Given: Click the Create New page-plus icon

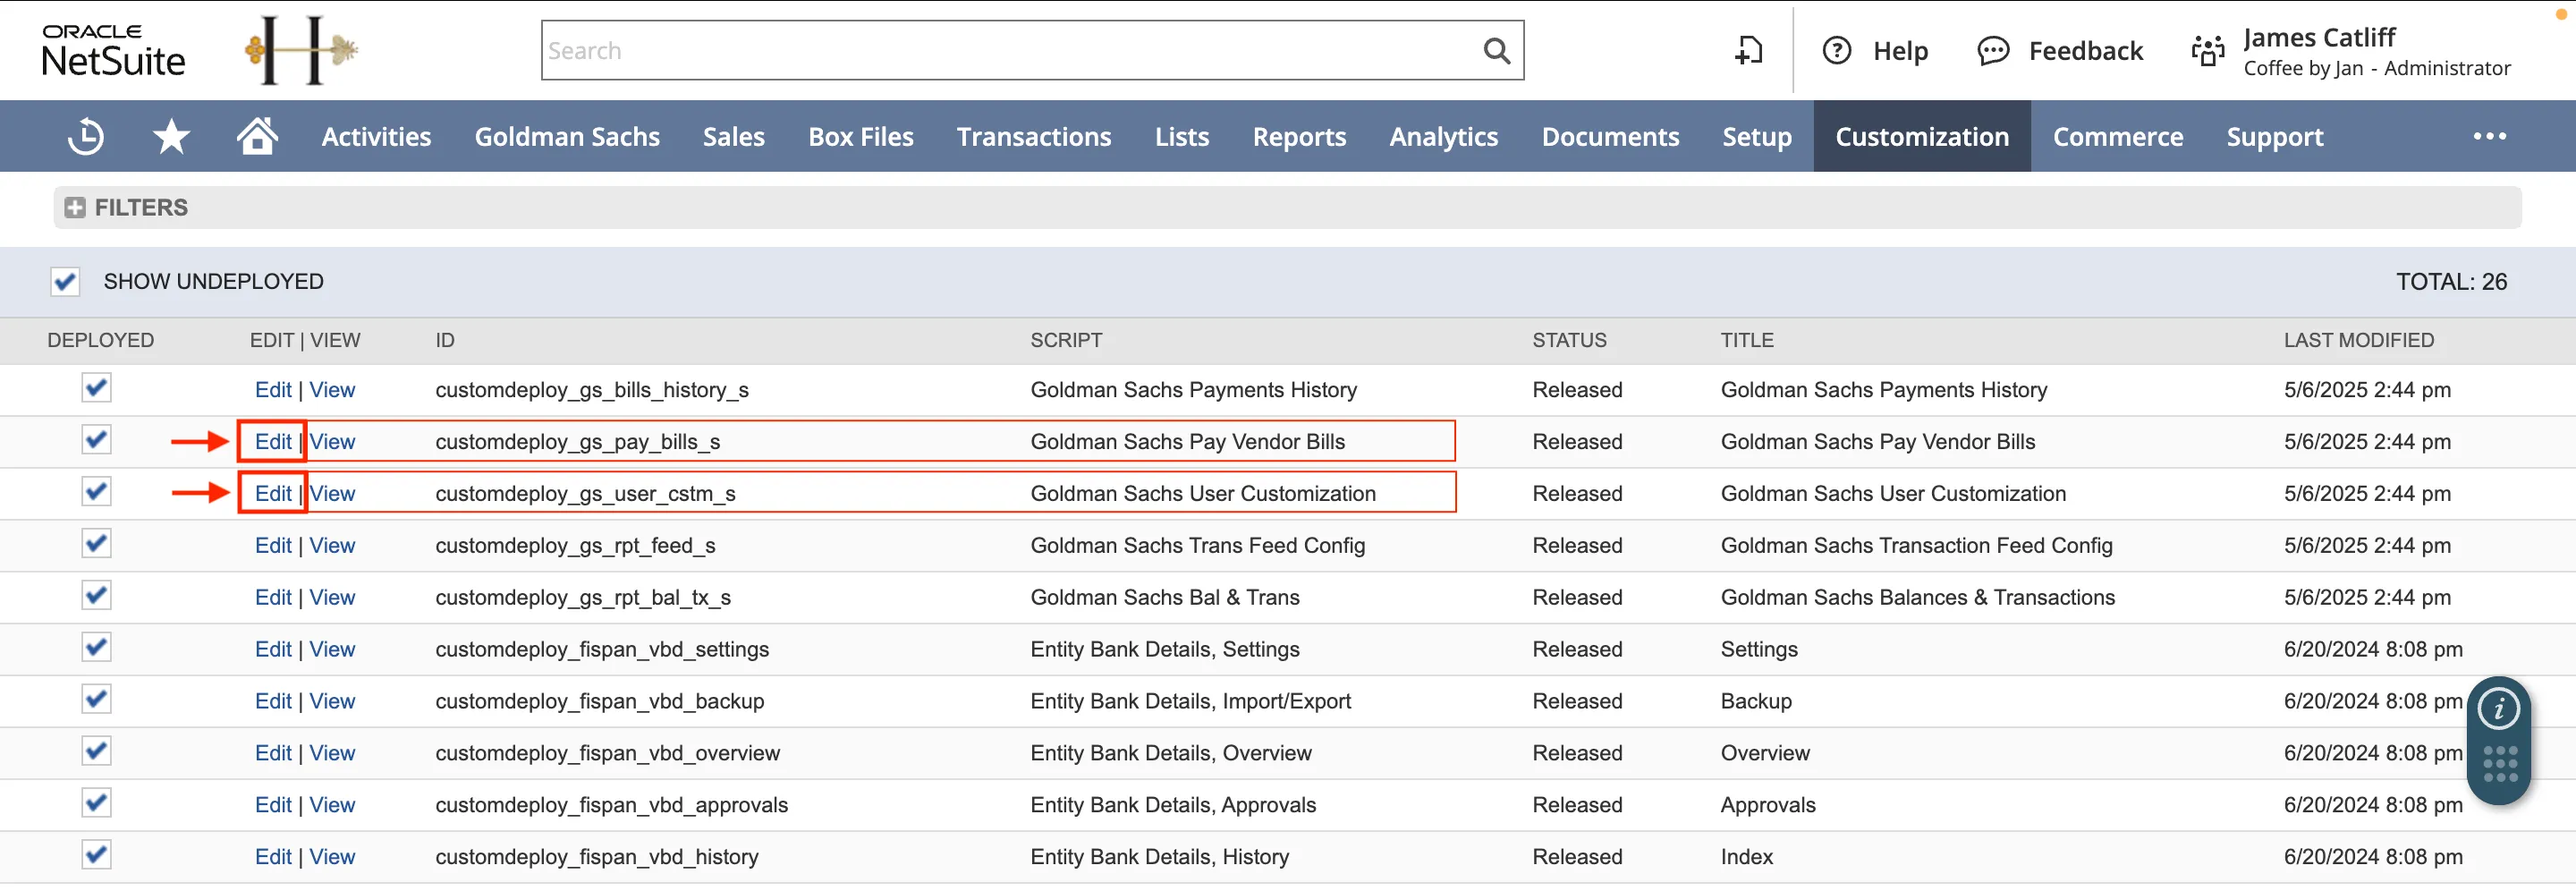Looking at the screenshot, I should [x=1748, y=51].
